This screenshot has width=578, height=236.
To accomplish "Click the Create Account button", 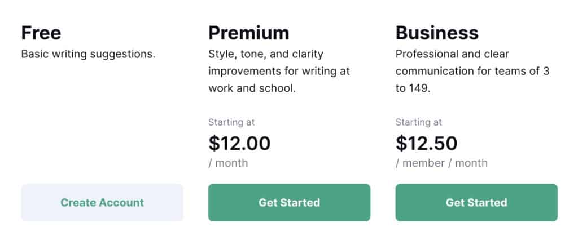I will pos(102,202).
